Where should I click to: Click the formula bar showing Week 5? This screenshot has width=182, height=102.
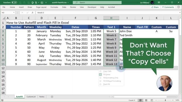(107, 12)
